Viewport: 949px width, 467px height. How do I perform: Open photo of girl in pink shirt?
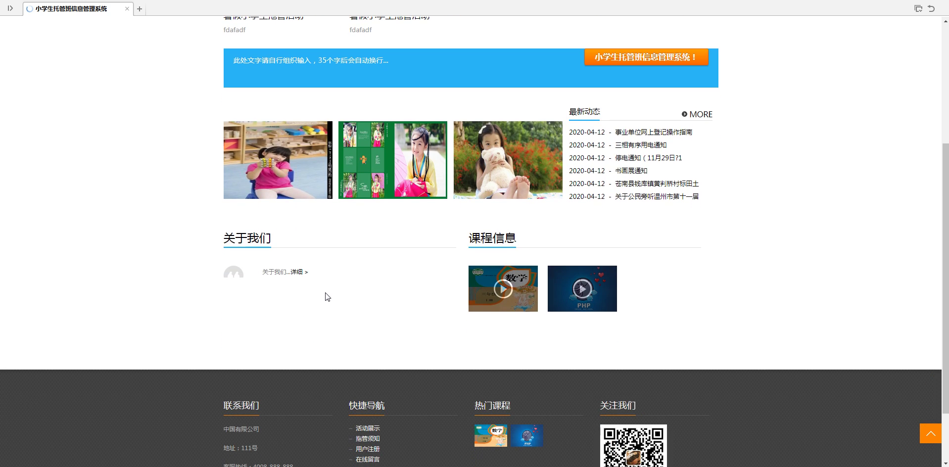coord(278,160)
